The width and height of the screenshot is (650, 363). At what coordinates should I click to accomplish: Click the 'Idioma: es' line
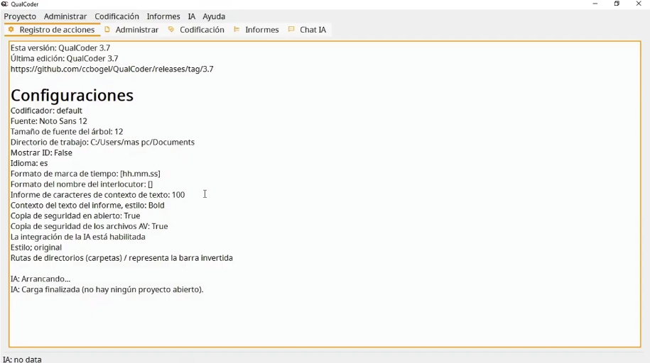(x=29, y=164)
